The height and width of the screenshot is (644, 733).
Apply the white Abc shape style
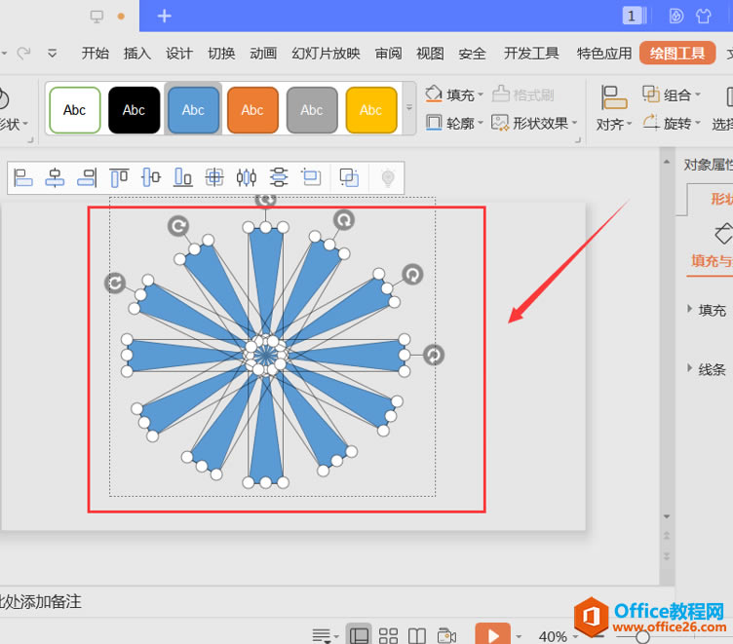pyautogui.click(x=75, y=110)
